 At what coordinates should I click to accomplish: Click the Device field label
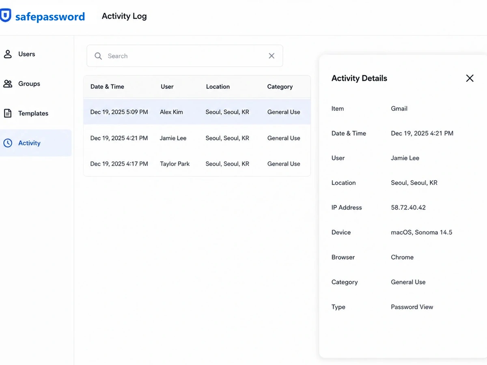(341, 232)
